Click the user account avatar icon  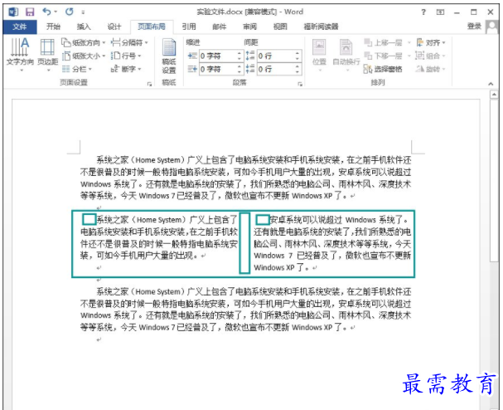pos(492,27)
